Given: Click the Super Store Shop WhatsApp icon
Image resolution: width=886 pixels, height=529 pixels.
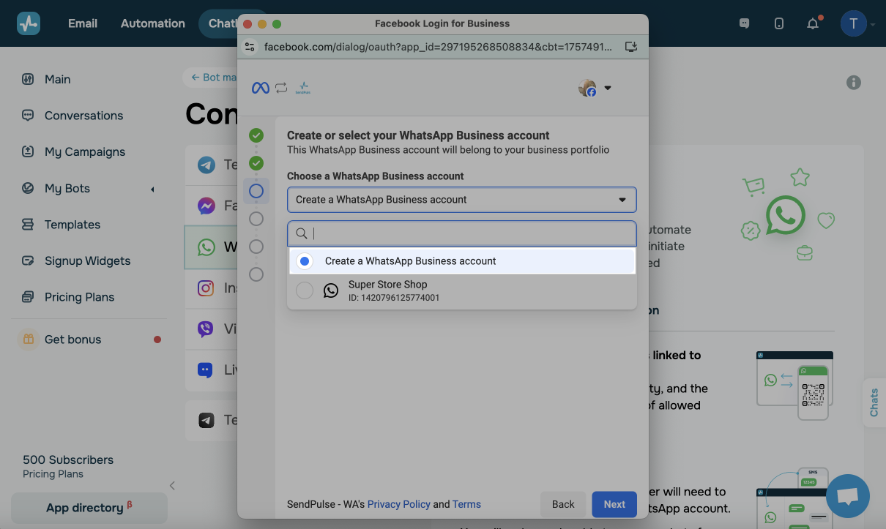Looking at the screenshot, I should 331,290.
